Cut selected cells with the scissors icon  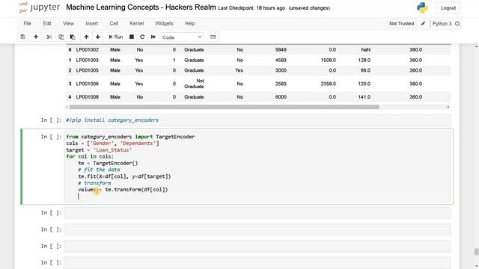tap(49, 37)
